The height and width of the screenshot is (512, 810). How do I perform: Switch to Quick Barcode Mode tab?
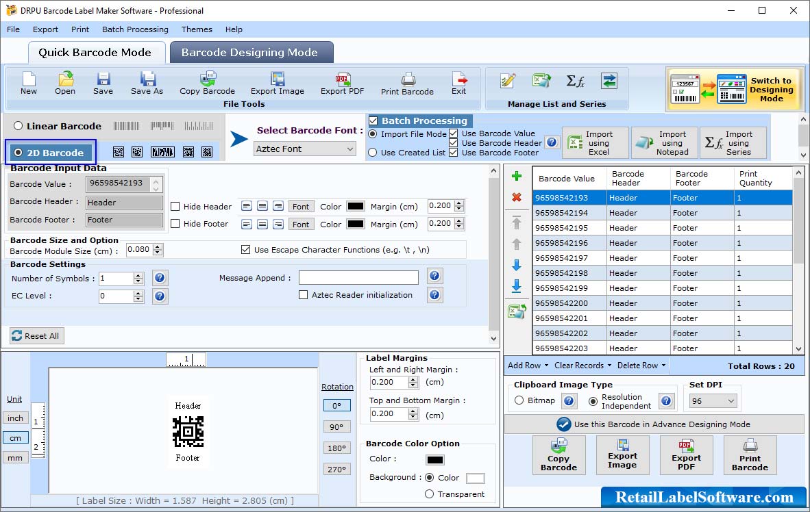[95, 53]
